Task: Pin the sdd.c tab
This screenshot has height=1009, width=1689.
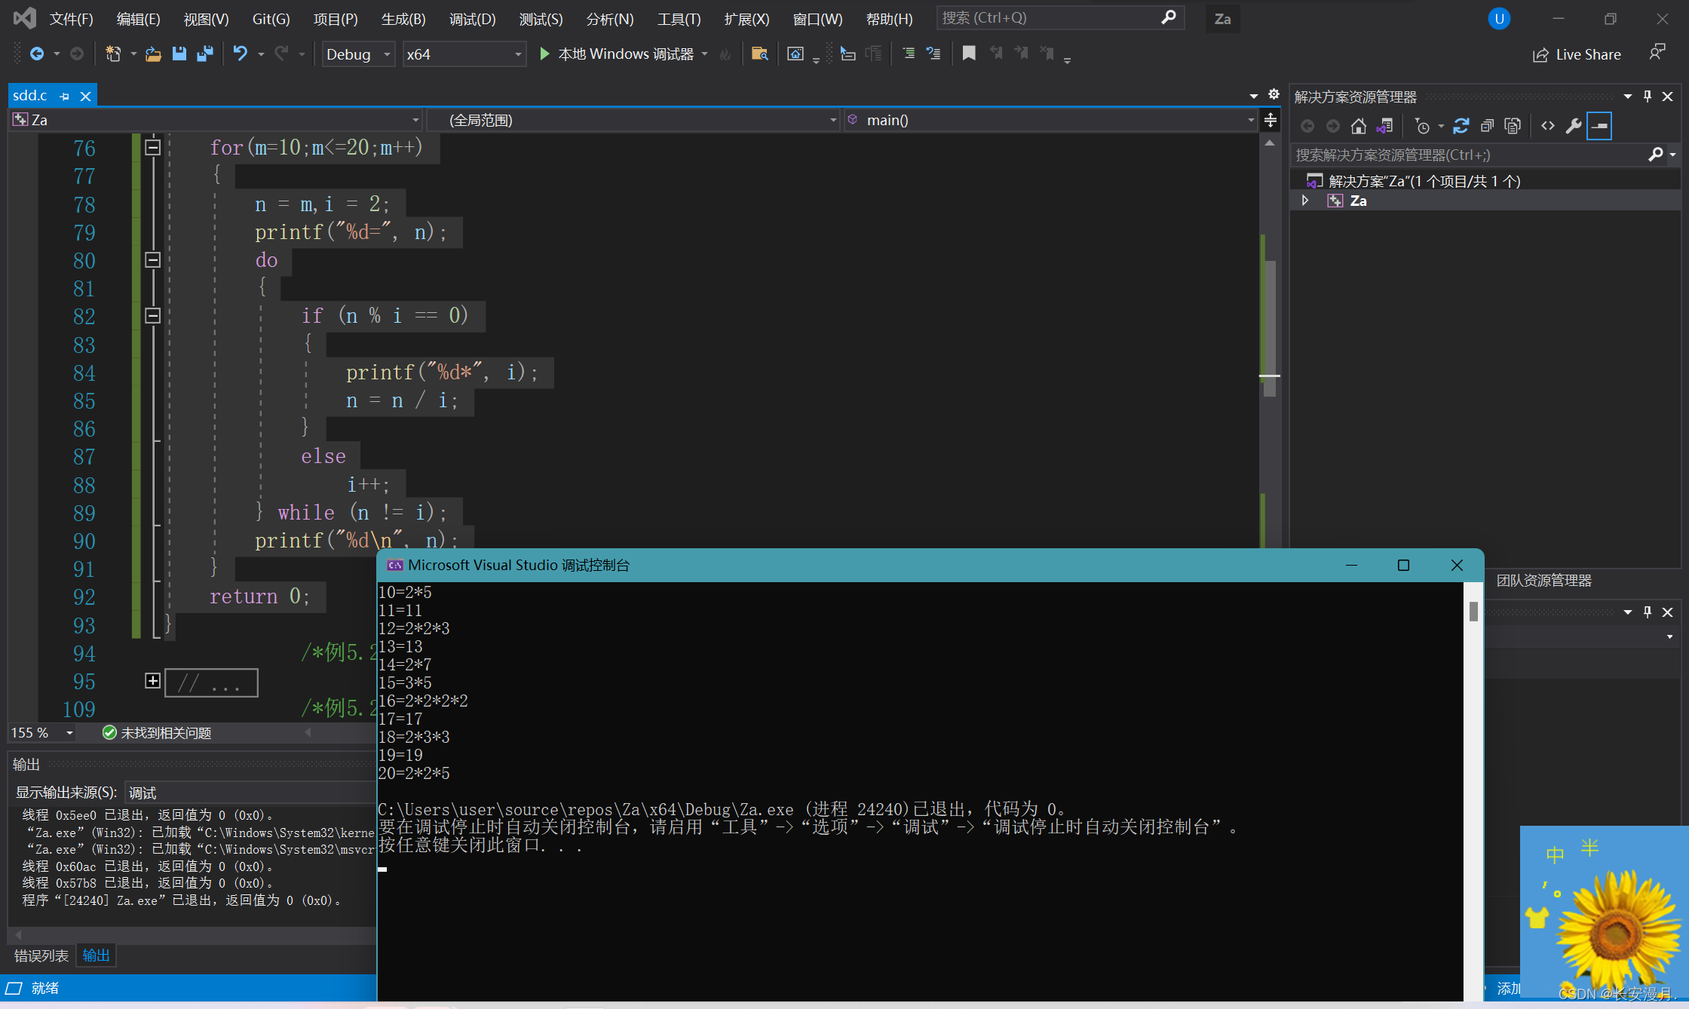Action: (64, 97)
